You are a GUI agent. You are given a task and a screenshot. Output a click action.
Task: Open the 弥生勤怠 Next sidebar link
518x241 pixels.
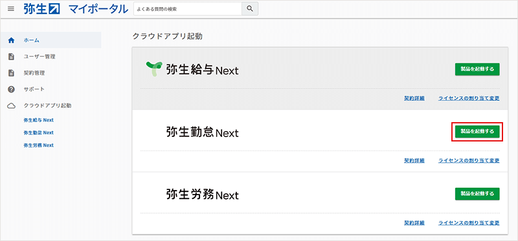tap(39, 132)
